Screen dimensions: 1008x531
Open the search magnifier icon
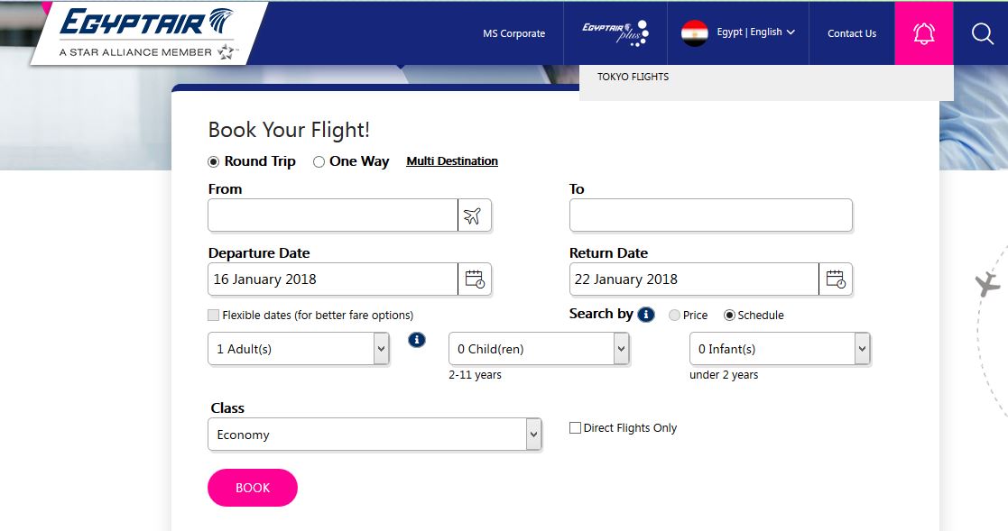pos(982,33)
